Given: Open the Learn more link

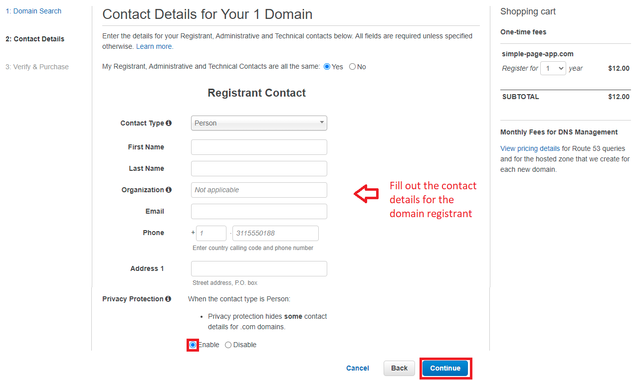Looking at the screenshot, I should [154, 46].
